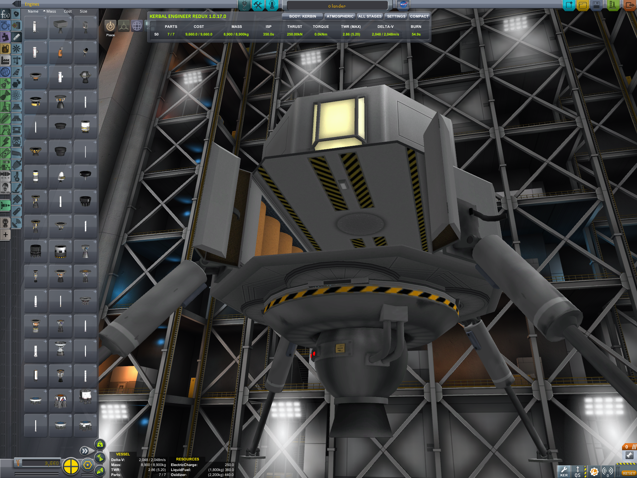Click the contracts toolbar icon with orange gear
The height and width of the screenshot is (478, 637).
pos(594,472)
